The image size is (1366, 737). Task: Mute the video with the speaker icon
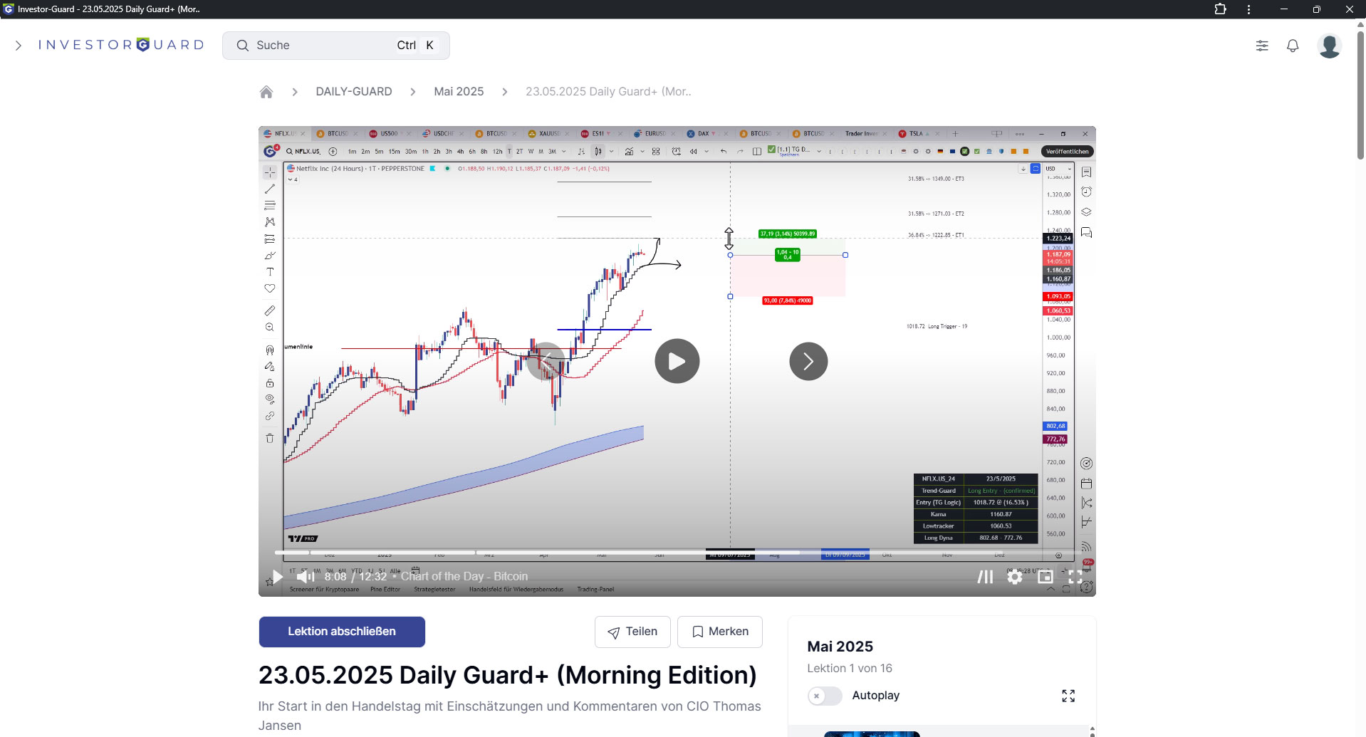[306, 577]
